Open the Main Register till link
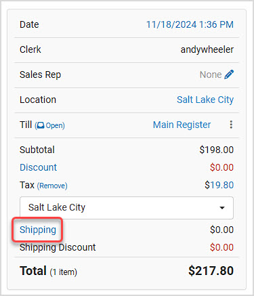 pyautogui.click(x=182, y=125)
